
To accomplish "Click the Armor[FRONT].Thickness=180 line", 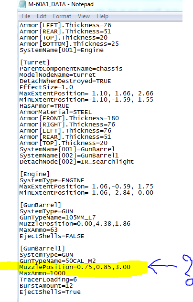I will (x=69, y=118).
